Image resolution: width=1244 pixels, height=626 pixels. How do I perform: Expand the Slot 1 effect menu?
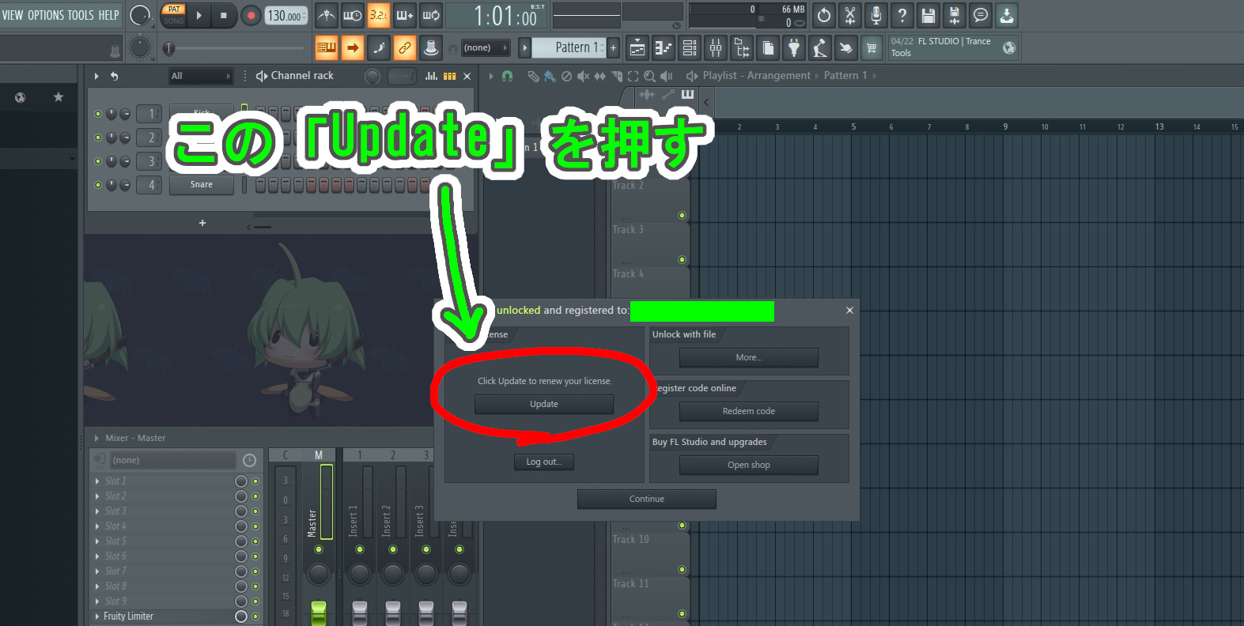click(x=97, y=481)
